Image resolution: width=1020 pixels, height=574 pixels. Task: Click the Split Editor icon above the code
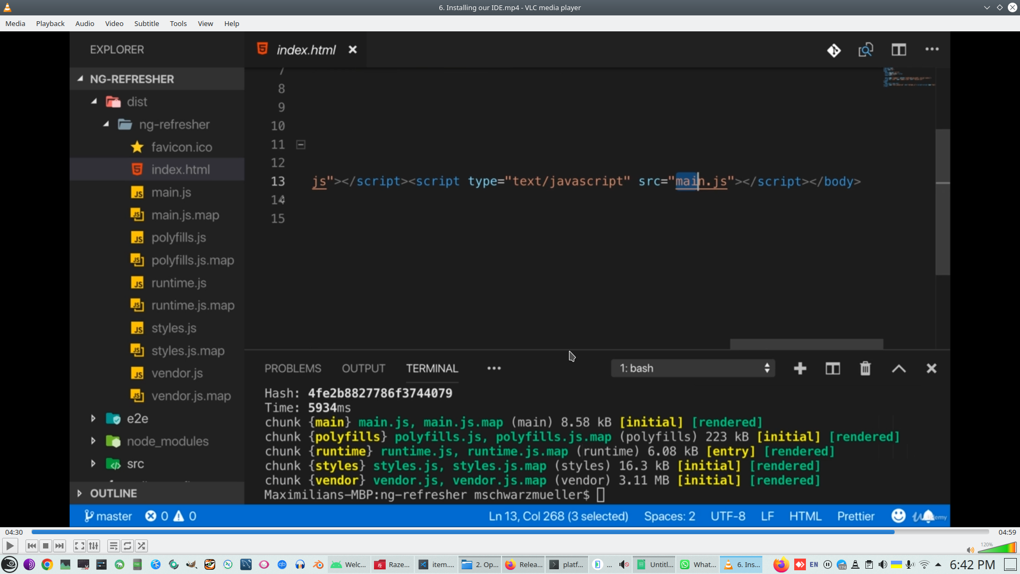point(899,49)
